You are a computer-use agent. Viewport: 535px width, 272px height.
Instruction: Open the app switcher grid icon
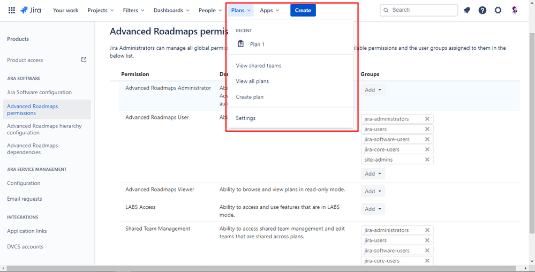[12, 10]
